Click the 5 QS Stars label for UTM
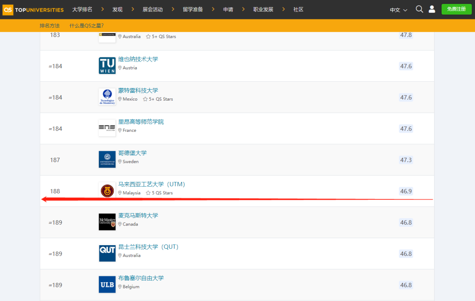The image size is (475, 301). tap(162, 193)
